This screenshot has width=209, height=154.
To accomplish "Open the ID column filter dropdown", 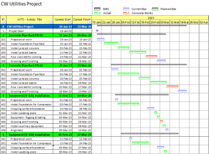I will coord(5,22).
